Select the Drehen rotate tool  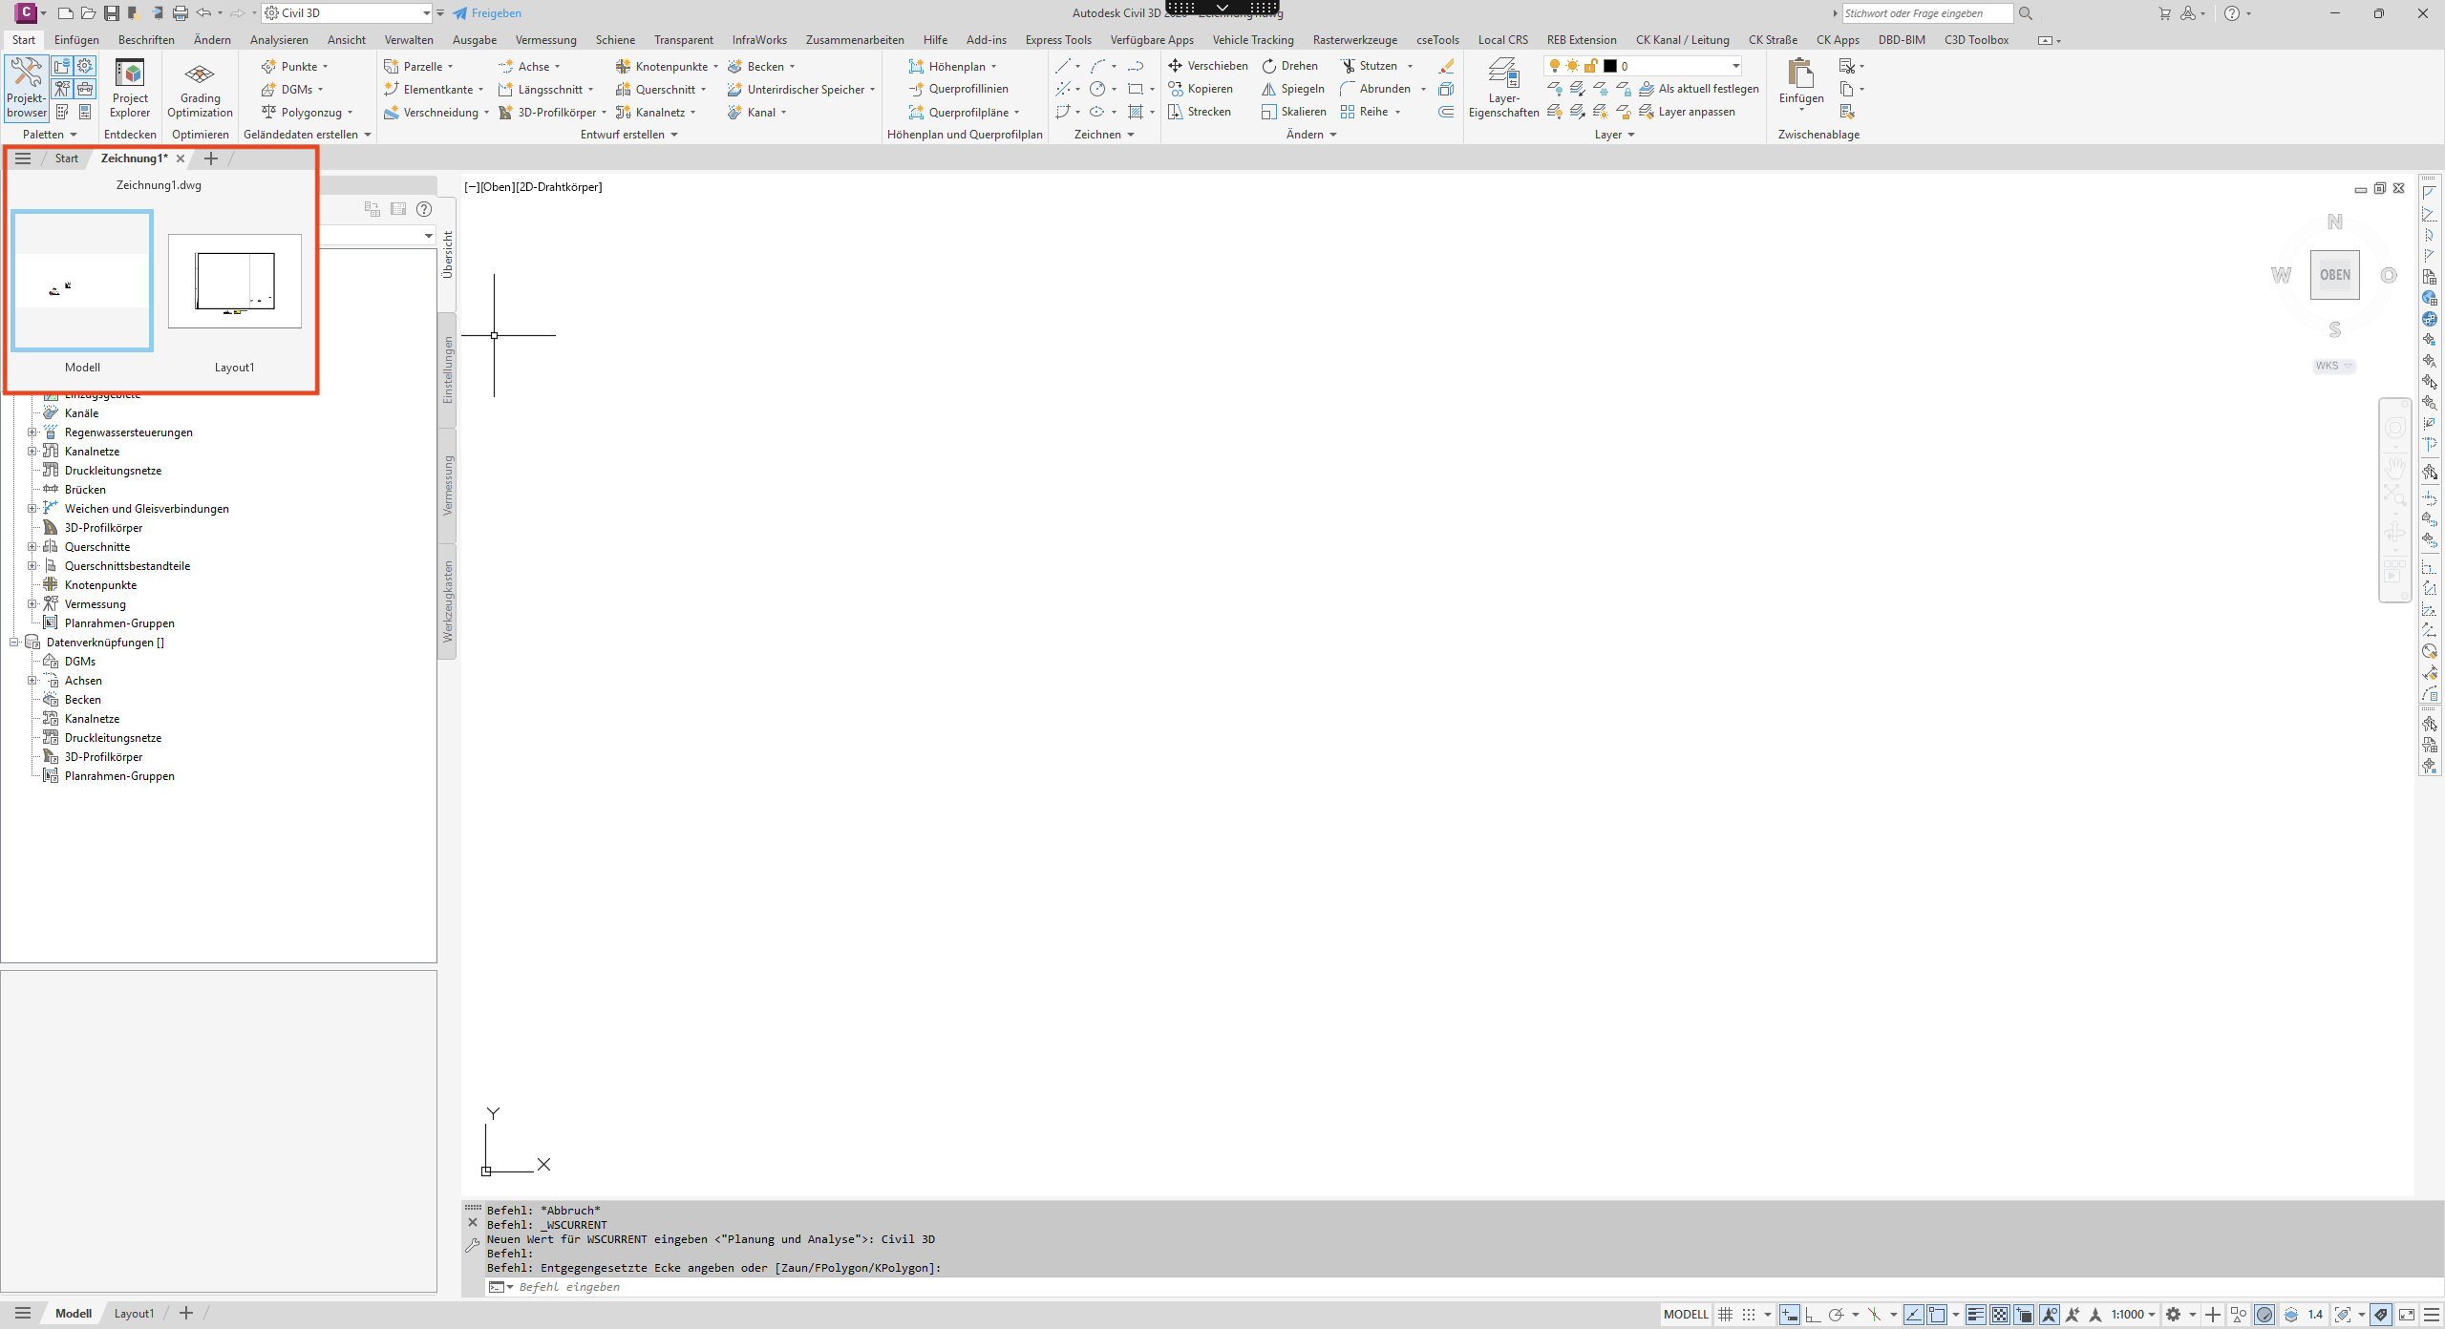[1290, 66]
